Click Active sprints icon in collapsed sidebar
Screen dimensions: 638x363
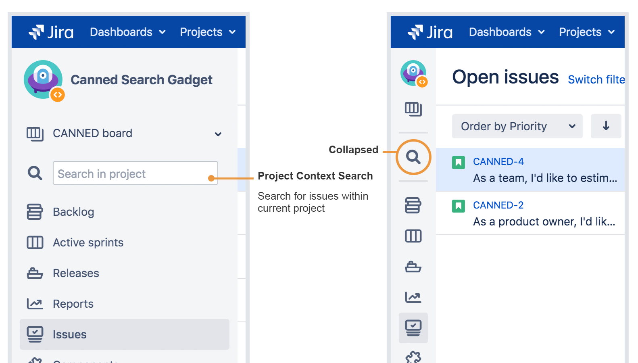point(413,236)
